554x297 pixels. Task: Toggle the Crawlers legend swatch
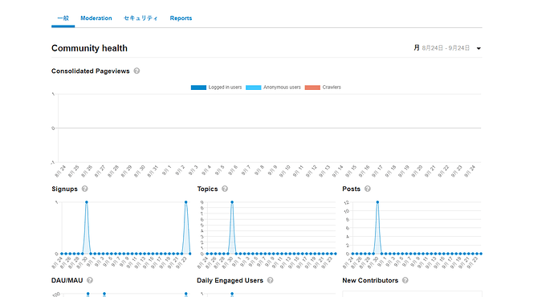point(312,87)
